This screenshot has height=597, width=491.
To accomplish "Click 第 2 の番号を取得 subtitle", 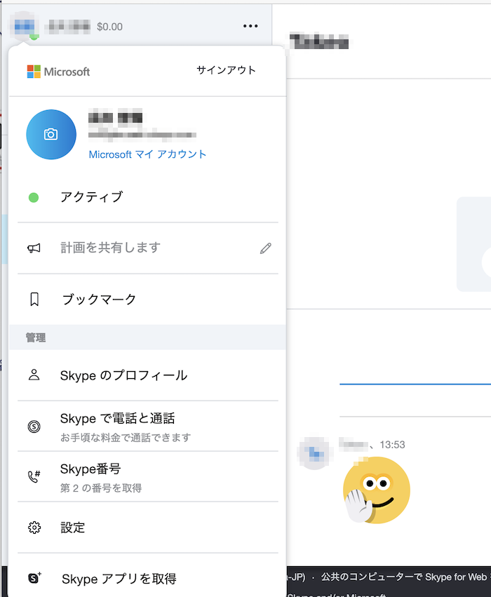I will click(101, 488).
